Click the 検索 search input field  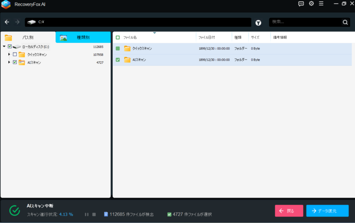(305, 22)
